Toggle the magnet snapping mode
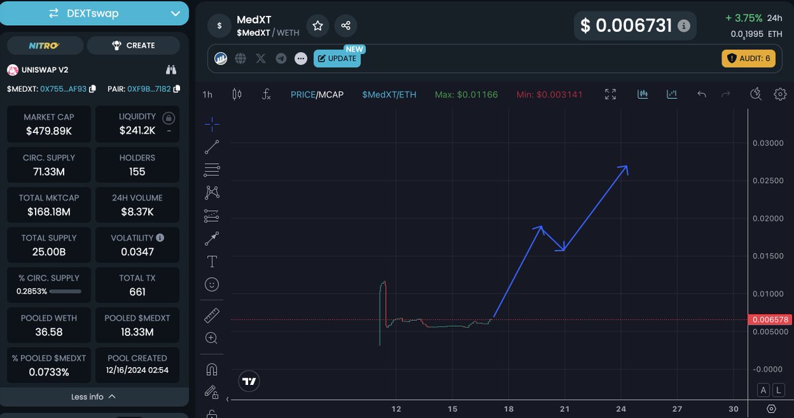The image size is (794, 418). coord(212,369)
